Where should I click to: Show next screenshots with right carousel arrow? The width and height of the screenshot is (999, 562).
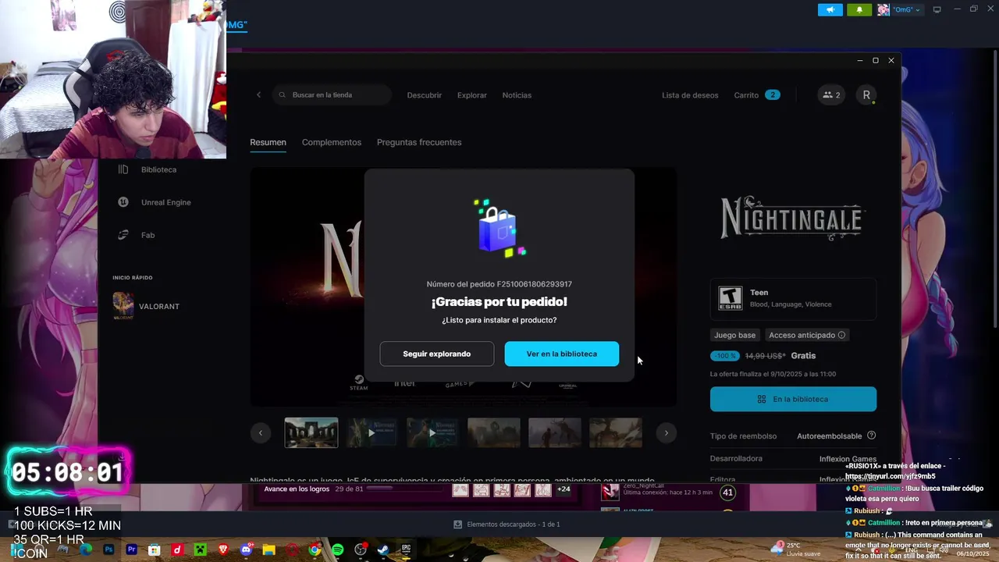coord(666,432)
